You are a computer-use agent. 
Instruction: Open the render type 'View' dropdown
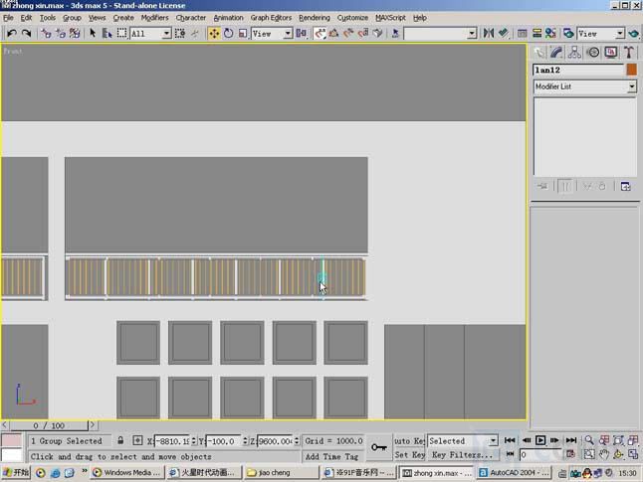tap(620, 33)
